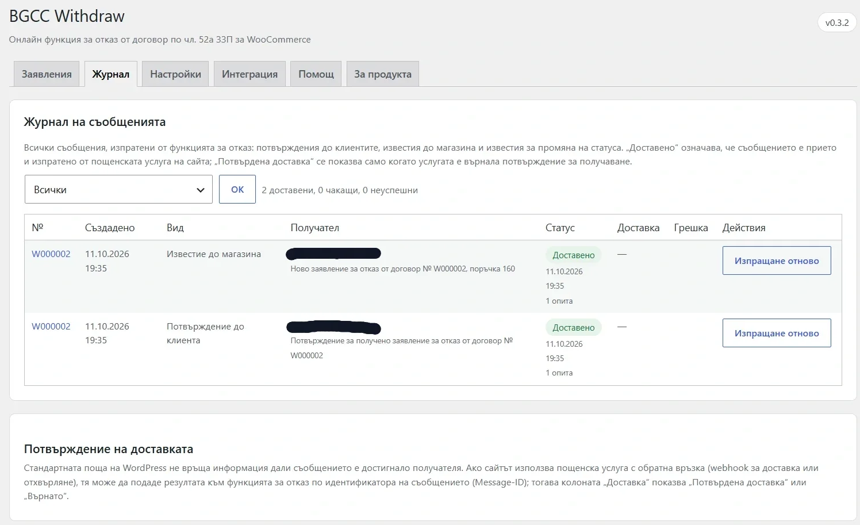Apply filter with OK button
The height and width of the screenshot is (525, 860).
coord(237,190)
